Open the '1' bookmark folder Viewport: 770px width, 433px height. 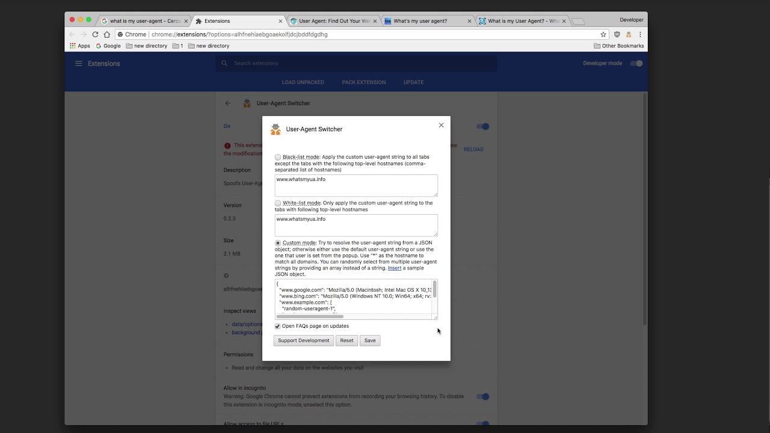pos(177,46)
